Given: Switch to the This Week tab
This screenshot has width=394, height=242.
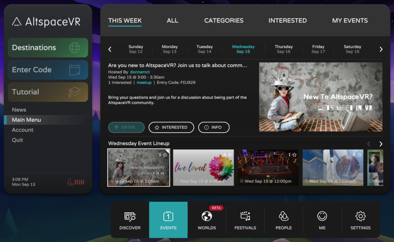Looking at the screenshot, I should click(125, 21).
